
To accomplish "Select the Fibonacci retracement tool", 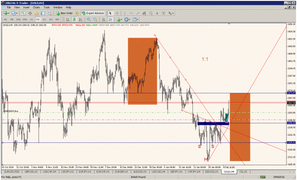I will tap(151, 13).
